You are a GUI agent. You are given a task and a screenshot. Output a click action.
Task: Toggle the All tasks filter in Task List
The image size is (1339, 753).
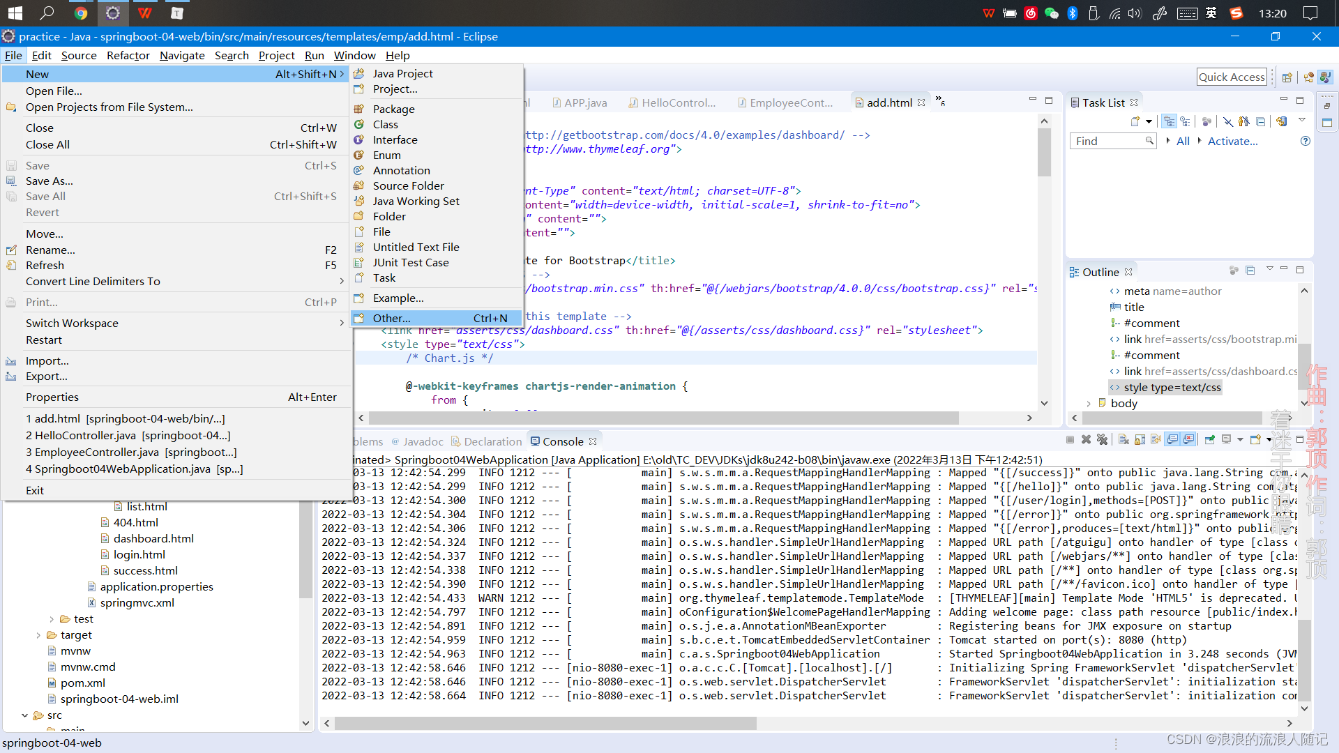(x=1183, y=141)
